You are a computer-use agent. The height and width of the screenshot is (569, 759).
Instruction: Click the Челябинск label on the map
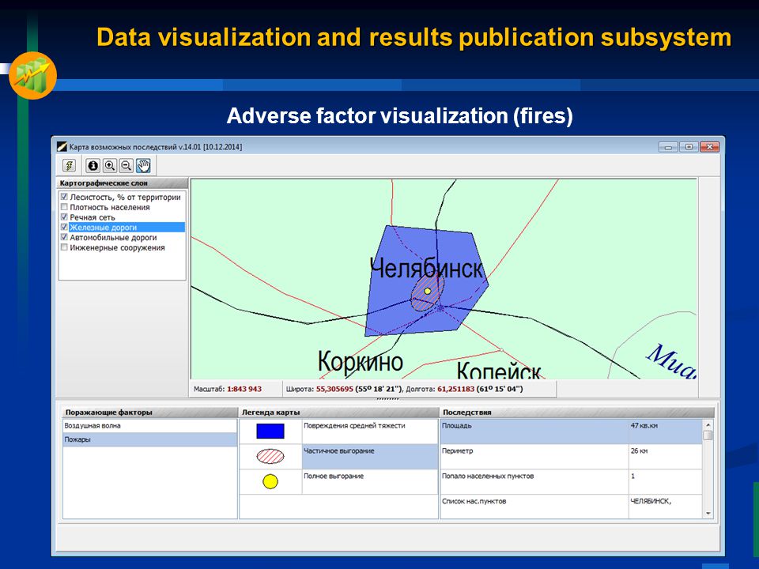426,269
